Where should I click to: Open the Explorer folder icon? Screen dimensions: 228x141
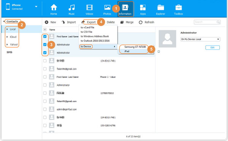(x=160, y=8)
